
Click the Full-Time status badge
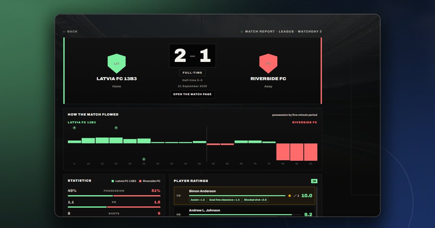[192, 73]
